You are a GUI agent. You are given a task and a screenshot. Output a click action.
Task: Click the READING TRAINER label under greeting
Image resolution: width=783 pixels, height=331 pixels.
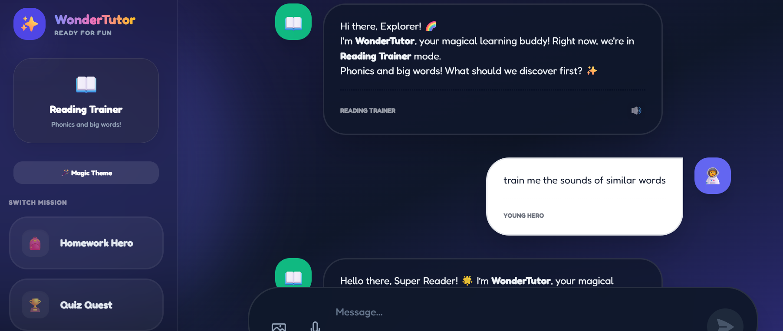tap(368, 111)
